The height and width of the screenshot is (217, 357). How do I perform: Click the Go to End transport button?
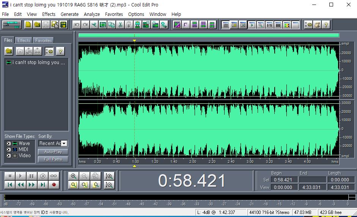pyautogui.click(x=43, y=185)
